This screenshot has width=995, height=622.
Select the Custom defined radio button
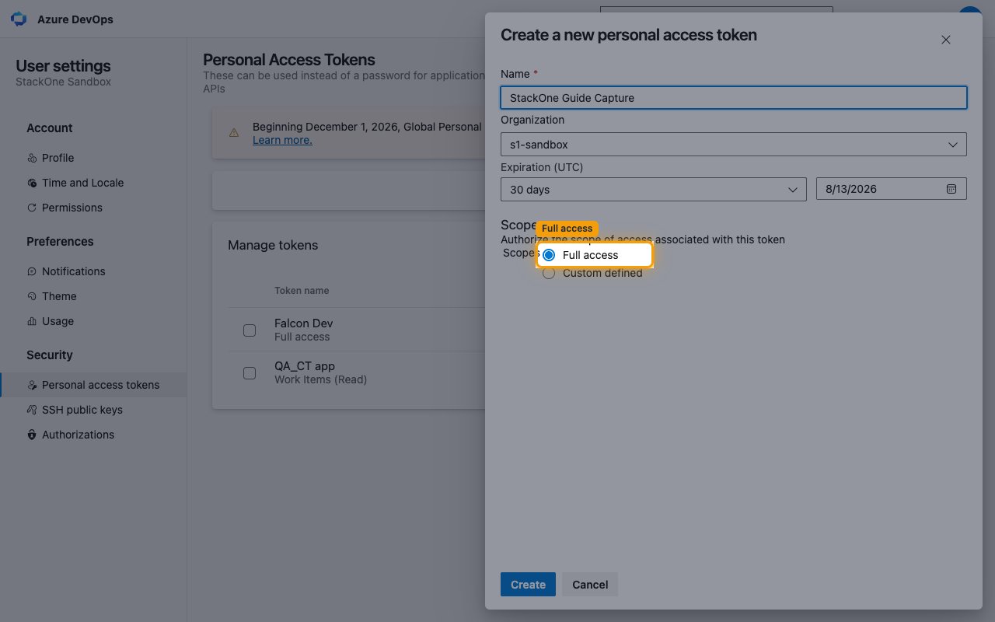click(x=549, y=274)
